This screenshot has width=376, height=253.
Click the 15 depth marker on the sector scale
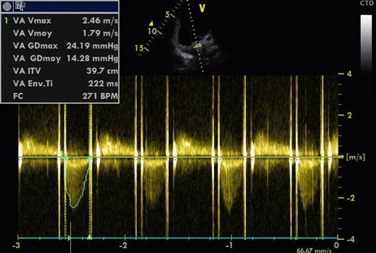click(x=139, y=48)
